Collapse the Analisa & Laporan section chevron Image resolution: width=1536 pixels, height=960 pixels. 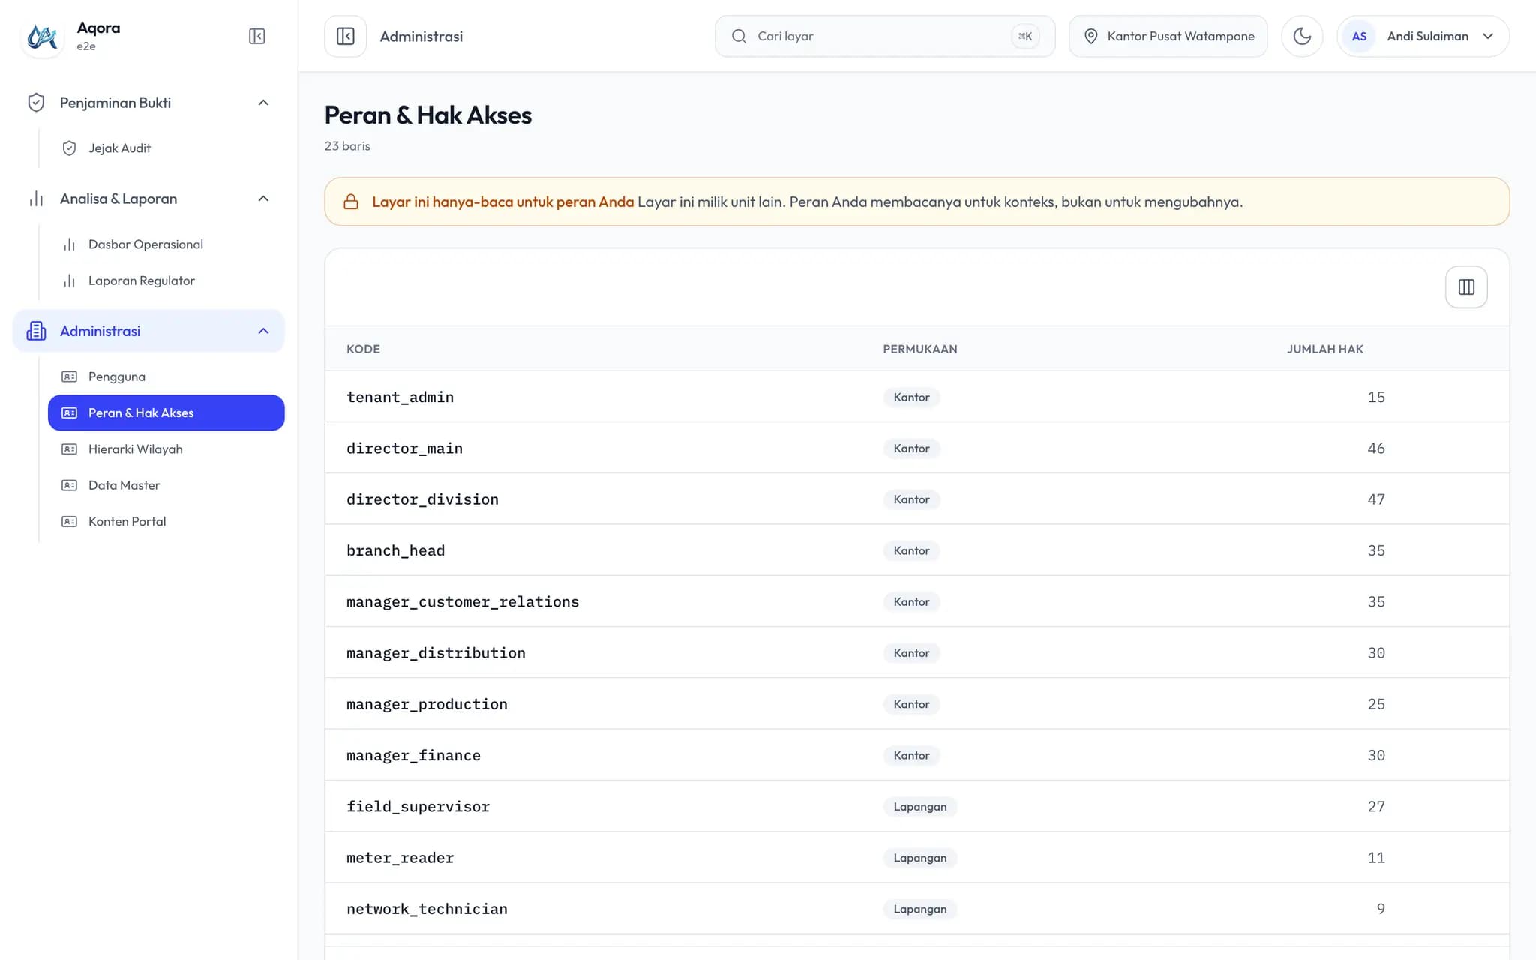click(263, 199)
